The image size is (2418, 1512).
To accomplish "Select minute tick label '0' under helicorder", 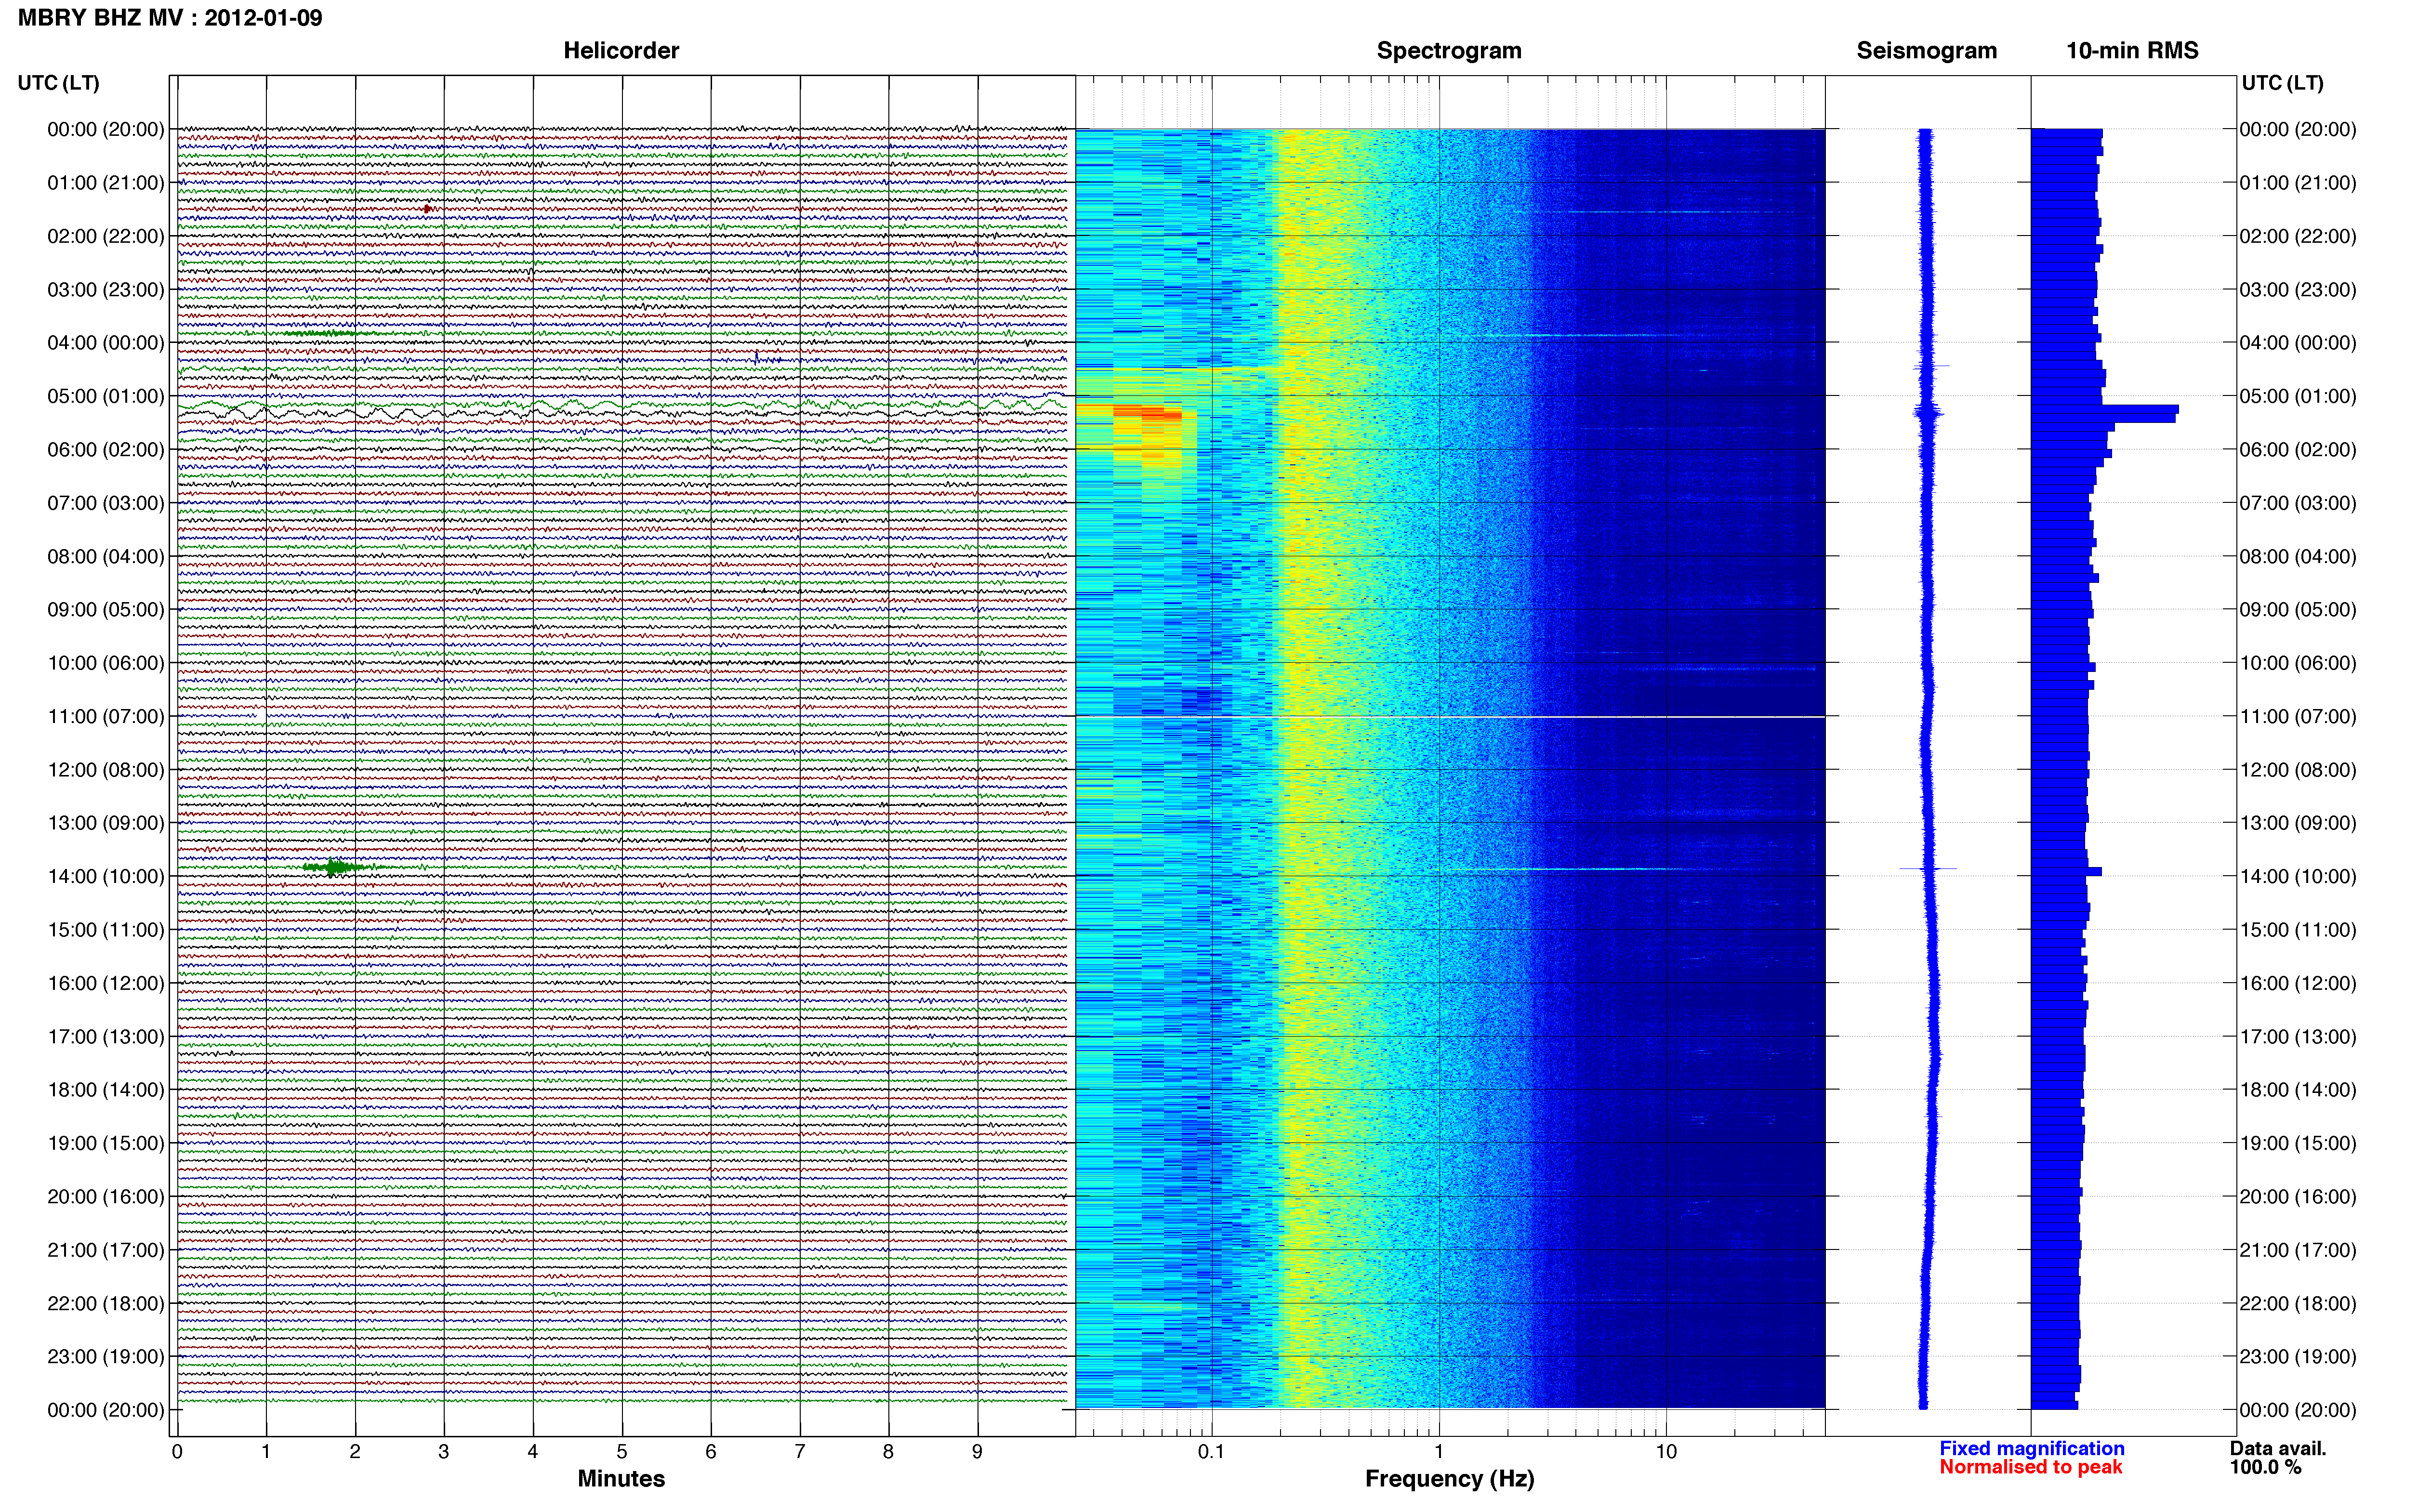I will coord(177,1452).
